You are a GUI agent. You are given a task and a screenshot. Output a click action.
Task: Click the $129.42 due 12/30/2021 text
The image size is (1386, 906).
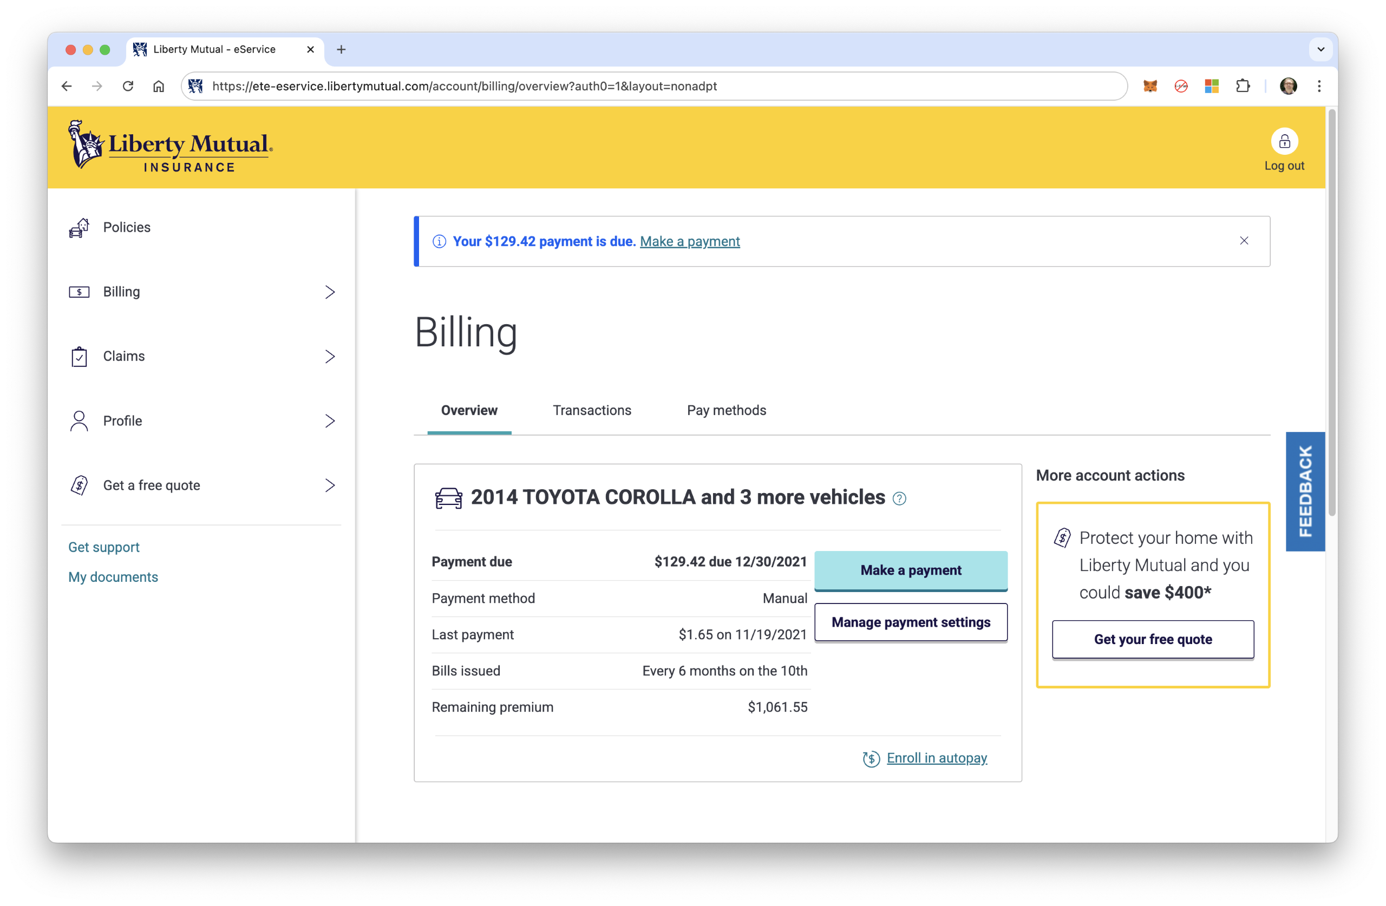point(730,562)
